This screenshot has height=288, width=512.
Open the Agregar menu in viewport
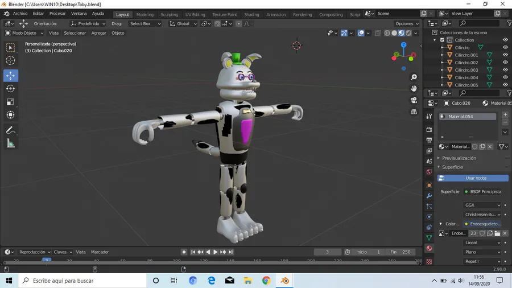coord(98,33)
